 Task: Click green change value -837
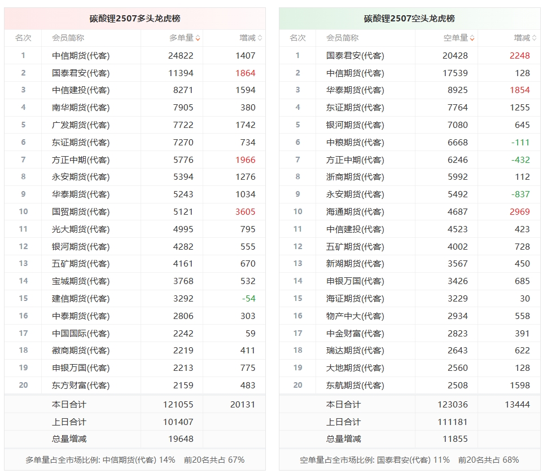[520, 194]
